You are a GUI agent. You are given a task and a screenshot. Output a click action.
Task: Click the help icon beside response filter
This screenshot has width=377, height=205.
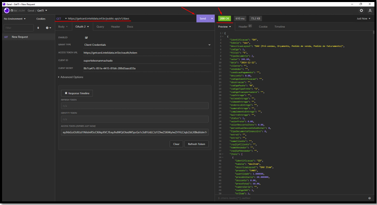370,198
